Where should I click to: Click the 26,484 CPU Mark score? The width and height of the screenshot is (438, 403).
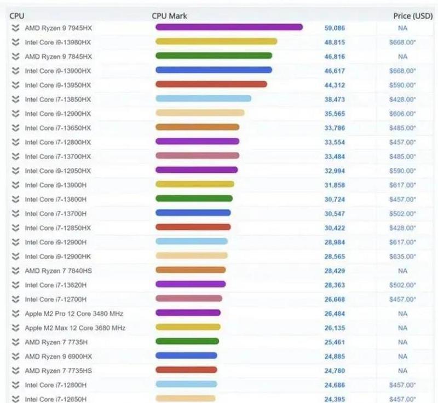coord(335,314)
